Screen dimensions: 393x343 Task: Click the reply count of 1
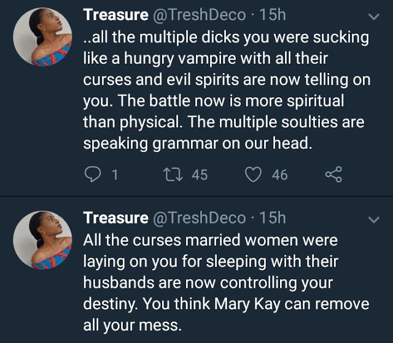114,175
